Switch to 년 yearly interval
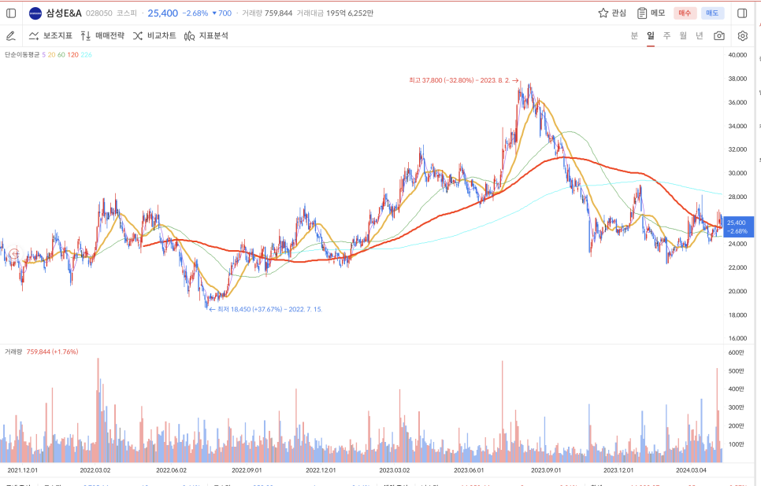 (700, 35)
